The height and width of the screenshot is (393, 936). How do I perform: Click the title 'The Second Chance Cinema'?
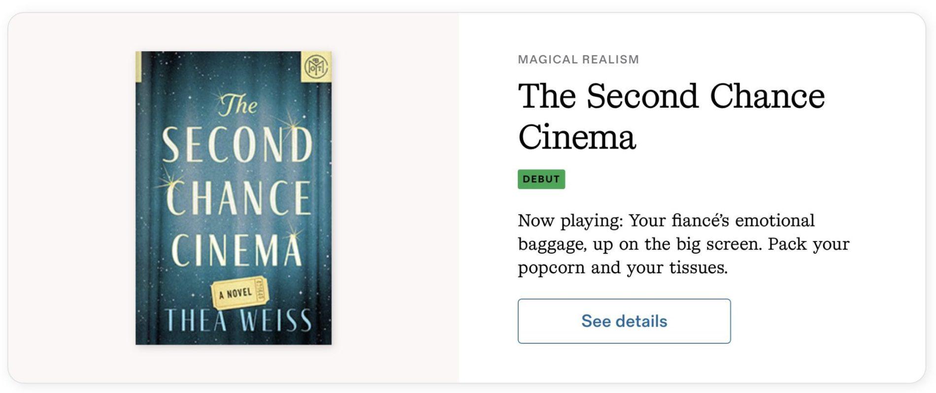(x=671, y=116)
